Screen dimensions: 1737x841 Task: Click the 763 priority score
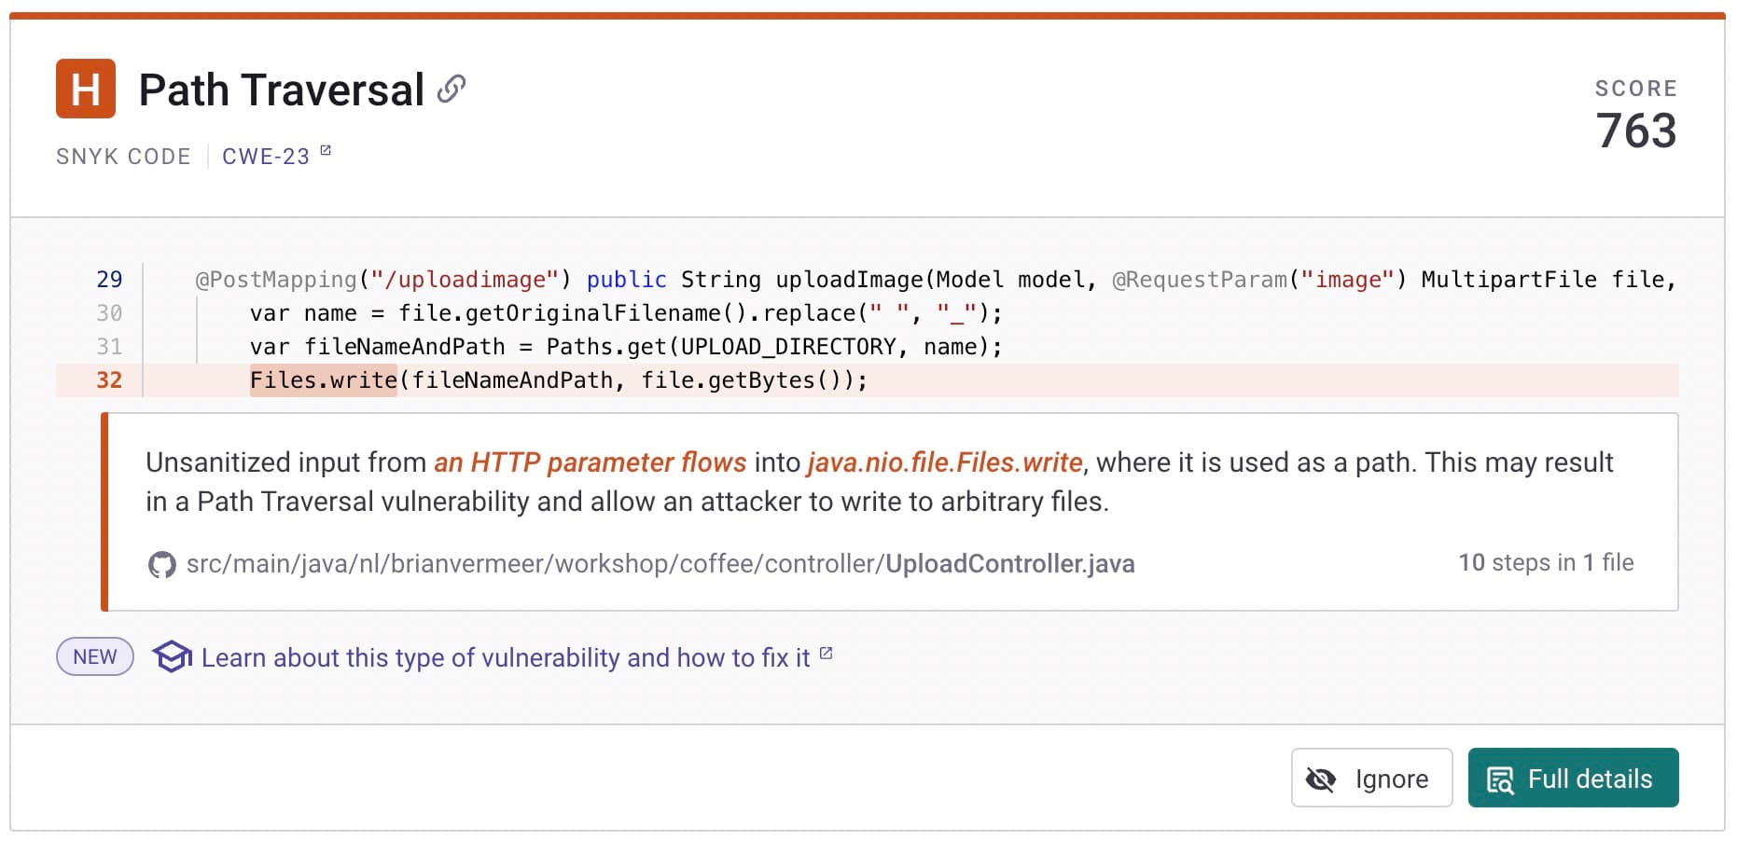coord(1635,131)
